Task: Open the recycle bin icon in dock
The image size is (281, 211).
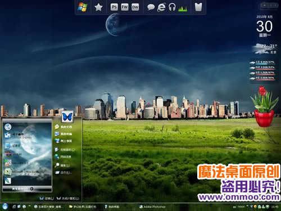Action: click(x=198, y=7)
